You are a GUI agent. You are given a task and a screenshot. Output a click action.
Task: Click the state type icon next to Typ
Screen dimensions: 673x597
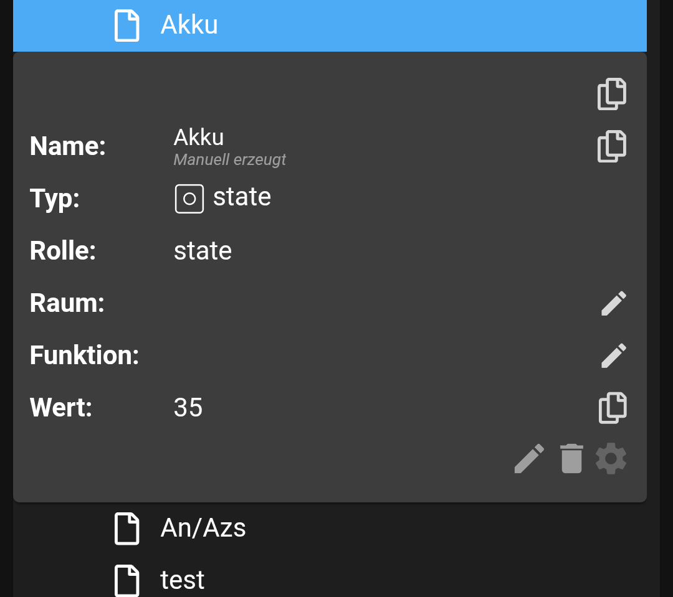pyautogui.click(x=189, y=199)
